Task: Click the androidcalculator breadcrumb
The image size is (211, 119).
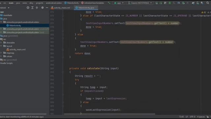Action: (54, 3)
